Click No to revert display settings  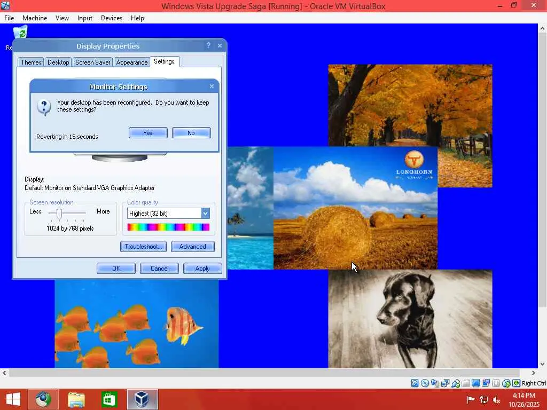[191, 133]
